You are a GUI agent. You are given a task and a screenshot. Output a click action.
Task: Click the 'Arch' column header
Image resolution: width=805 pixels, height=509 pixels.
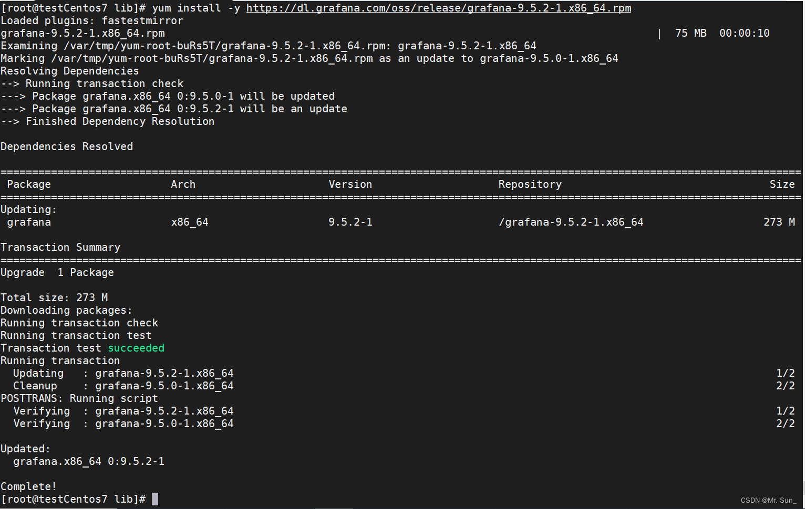pos(183,184)
